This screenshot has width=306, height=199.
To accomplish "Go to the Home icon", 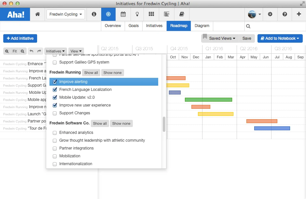I will point(37,14).
